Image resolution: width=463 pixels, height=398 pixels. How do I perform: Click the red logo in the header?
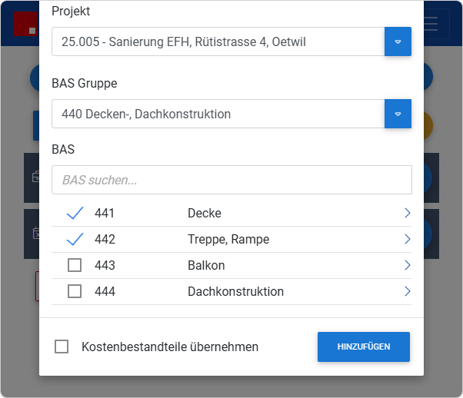[x=25, y=24]
